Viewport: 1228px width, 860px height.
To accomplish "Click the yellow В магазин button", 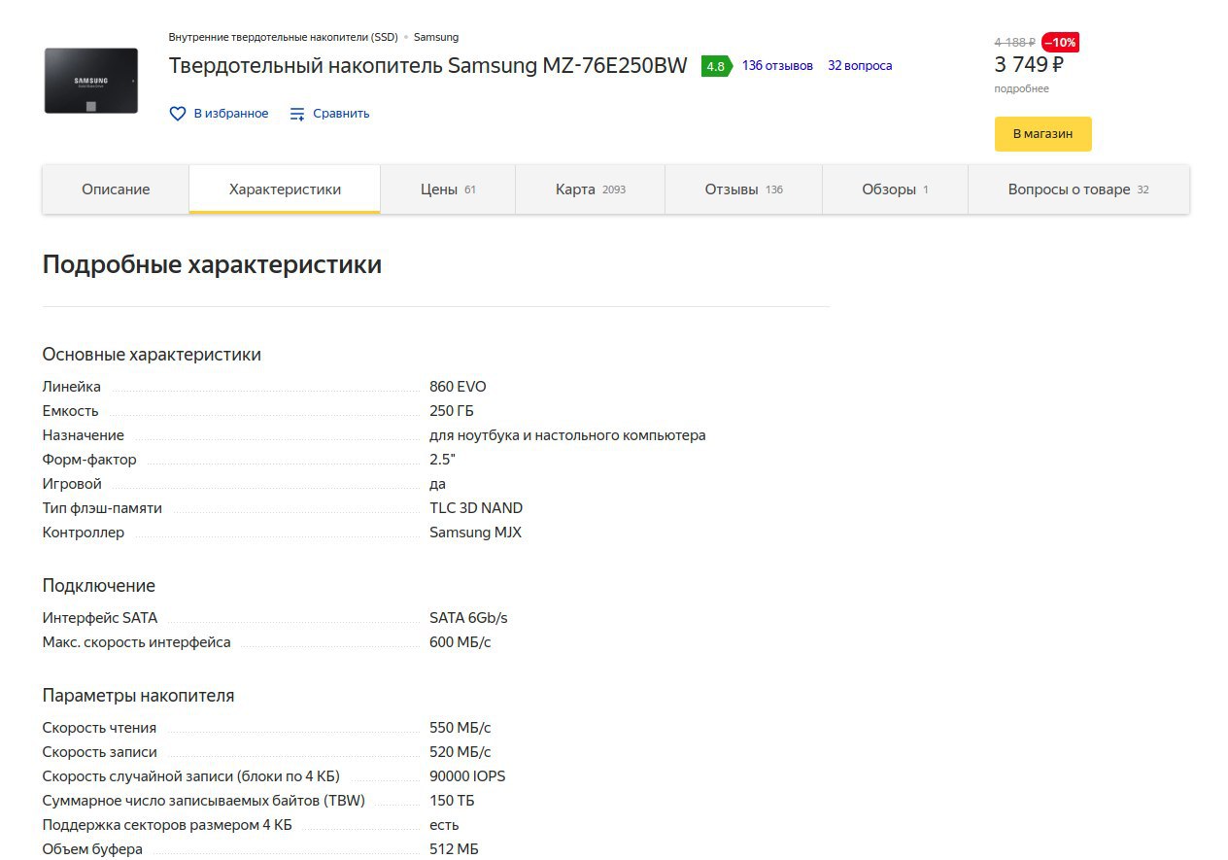I will pos(1042,134).
